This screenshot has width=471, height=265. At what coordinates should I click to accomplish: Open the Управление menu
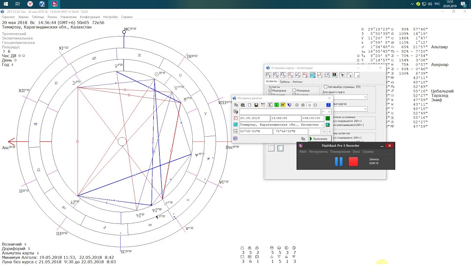click(68, 17)
